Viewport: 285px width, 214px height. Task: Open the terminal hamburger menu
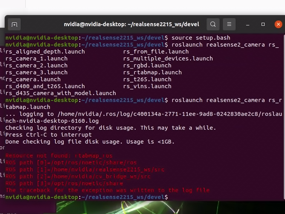click(229, 24)
